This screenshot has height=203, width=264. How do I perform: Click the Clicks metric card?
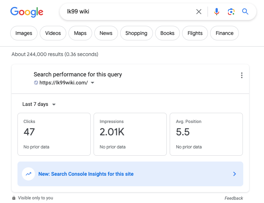(x=54, y=134)
